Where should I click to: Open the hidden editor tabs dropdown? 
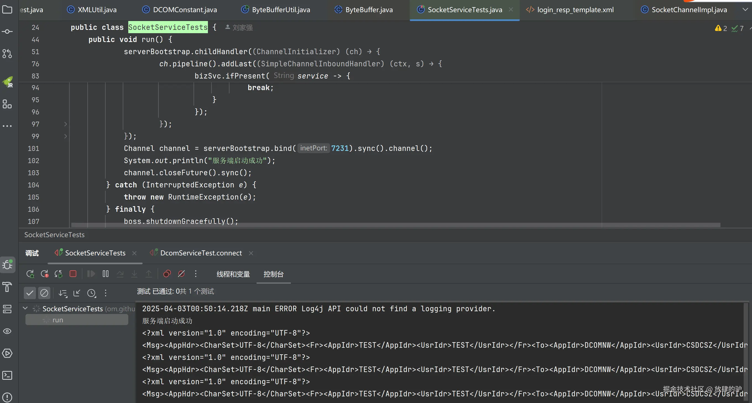click(745, 10)
